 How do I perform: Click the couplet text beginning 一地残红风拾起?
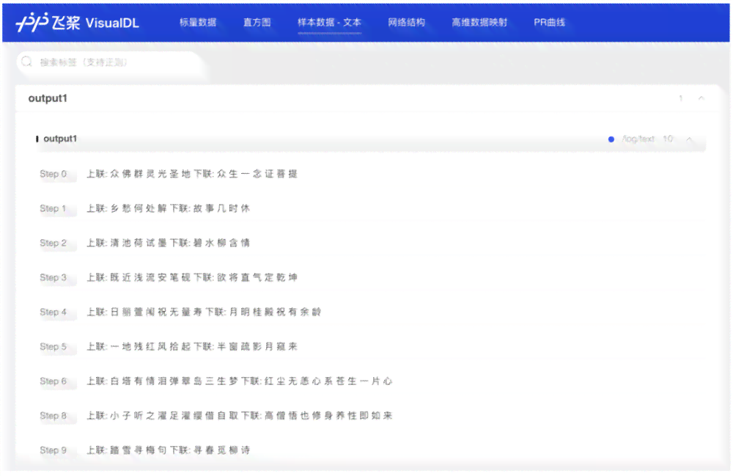(192, 347)
